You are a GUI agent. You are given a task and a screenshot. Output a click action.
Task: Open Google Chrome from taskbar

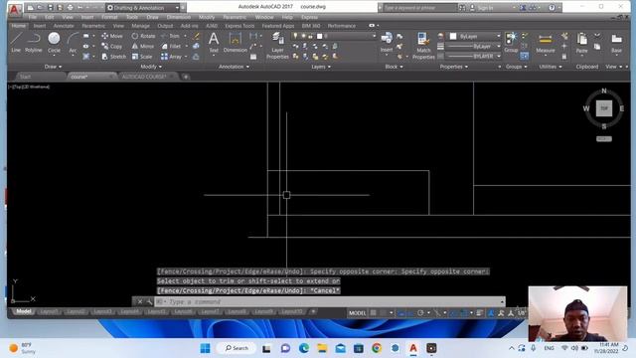click(x=377, y=348)
